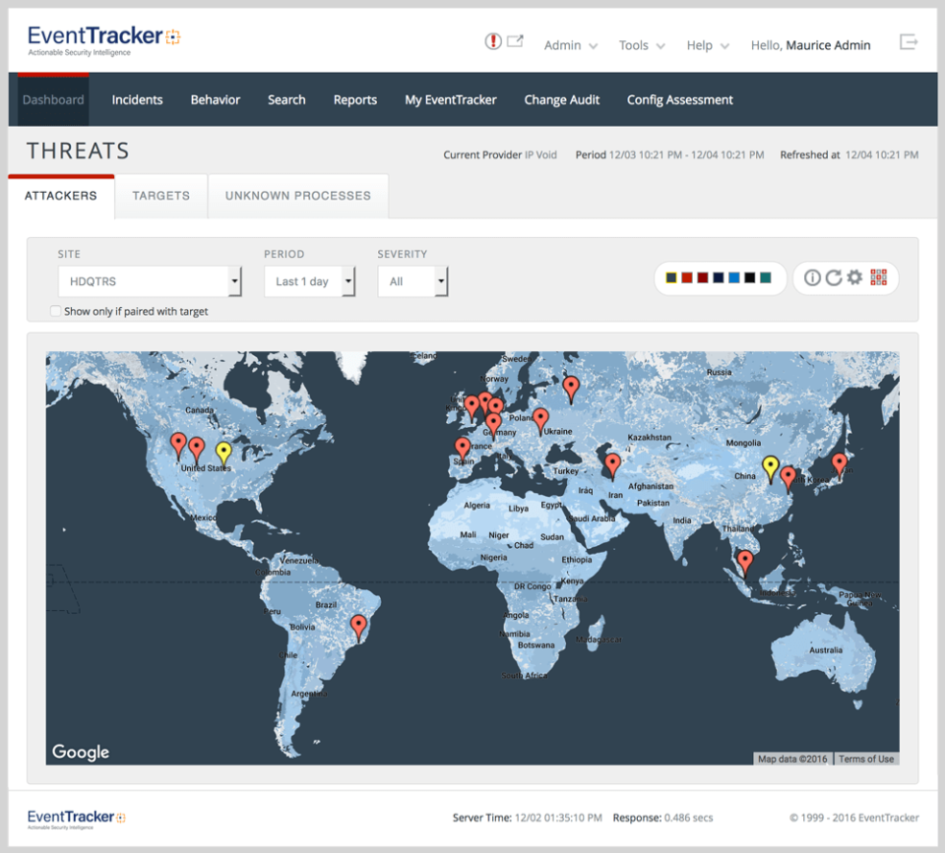Click the logout icon beside Maurice Admin

coord(909,41)
